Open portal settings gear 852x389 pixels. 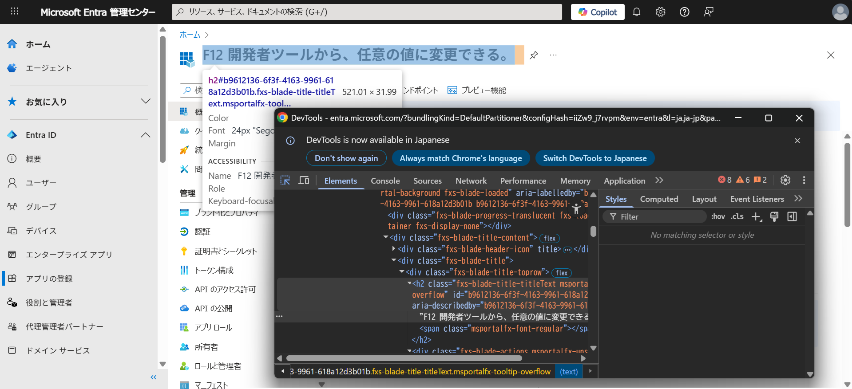point(661,12)
